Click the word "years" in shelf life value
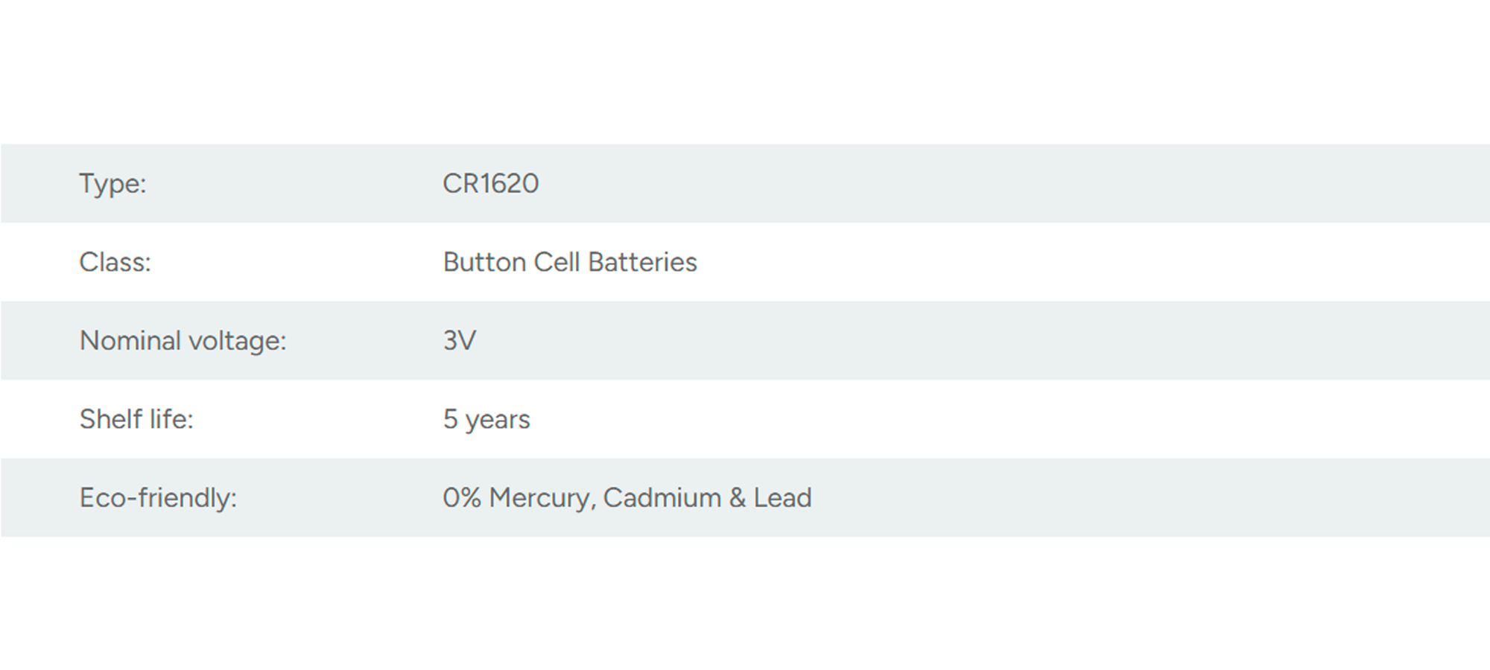Screen dimensions: 1490x670 [498, 421]
